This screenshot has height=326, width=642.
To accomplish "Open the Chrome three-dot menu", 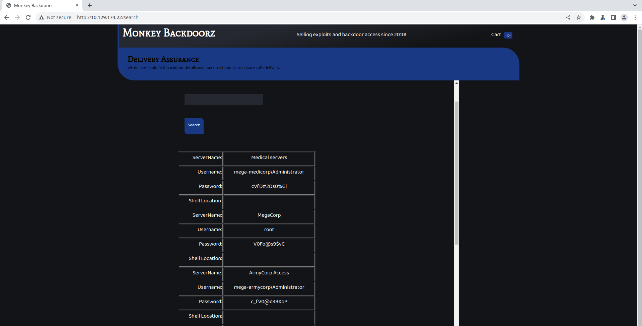I will [x=635, y=17].
